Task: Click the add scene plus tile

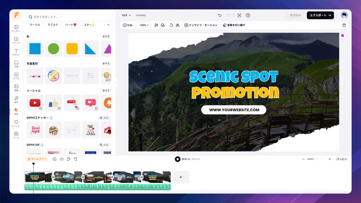Action: [181, 177]
